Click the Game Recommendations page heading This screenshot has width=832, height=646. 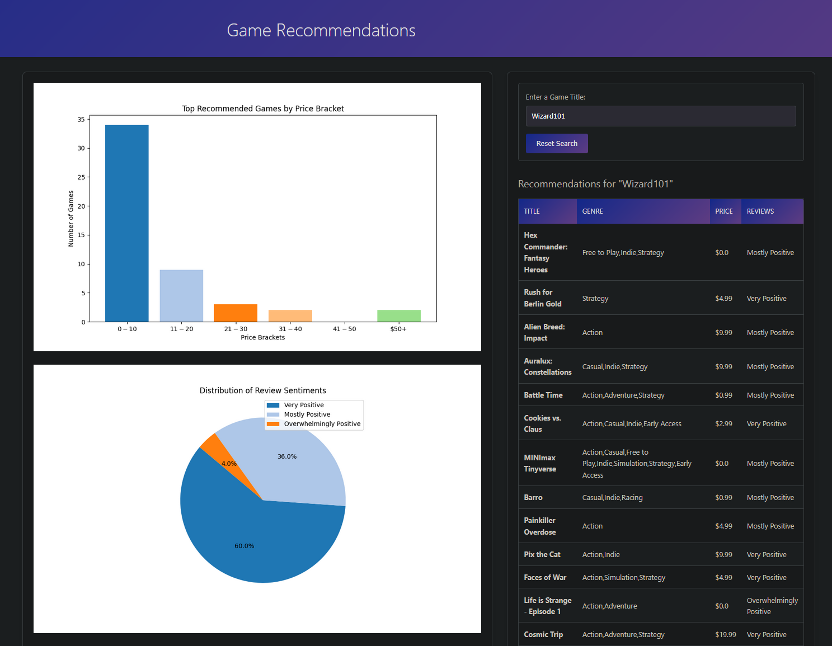[x=321, y=30]
